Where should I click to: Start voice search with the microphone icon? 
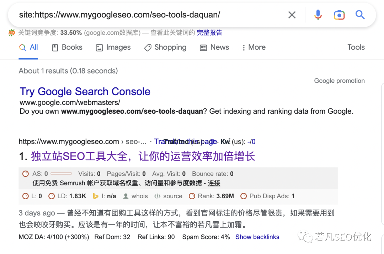click(x=318, y=15)
